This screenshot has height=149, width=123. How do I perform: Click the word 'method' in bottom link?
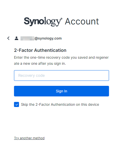click(38, 138)
